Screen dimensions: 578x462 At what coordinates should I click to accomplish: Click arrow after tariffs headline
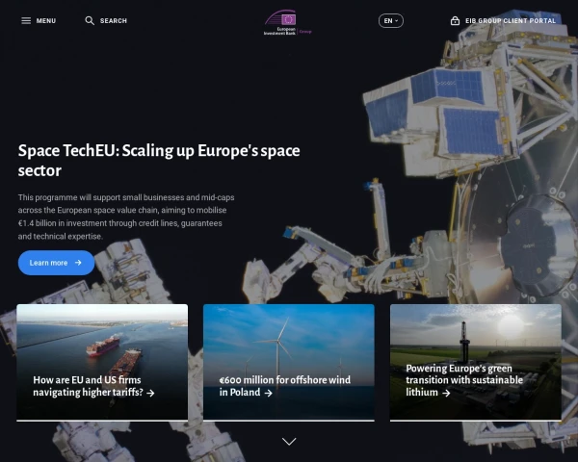(x=150, y=393)
